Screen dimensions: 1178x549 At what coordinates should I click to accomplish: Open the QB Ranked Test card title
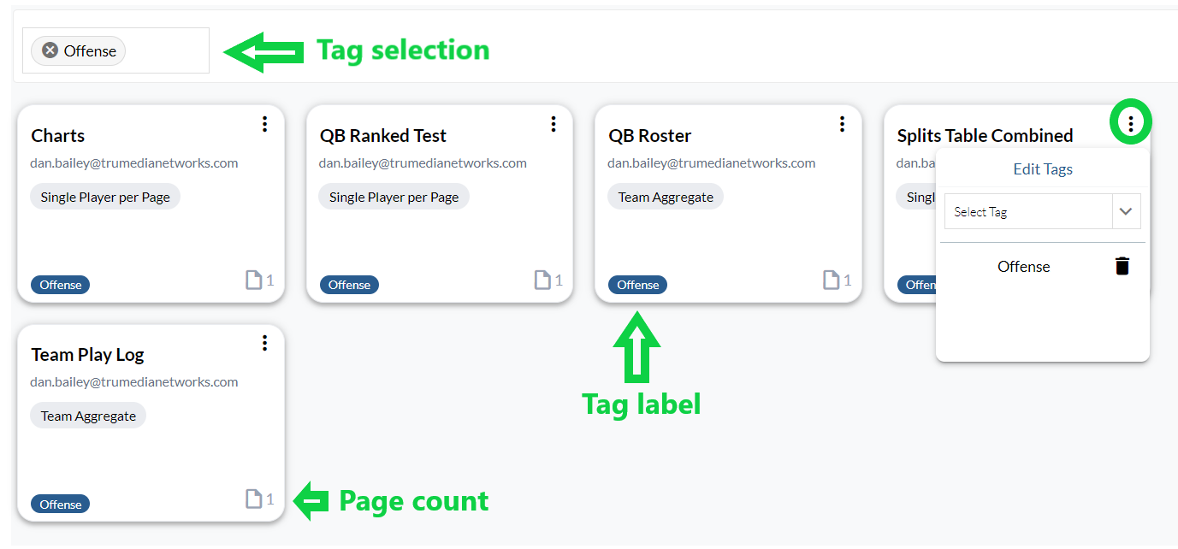(x=383, y=136)
